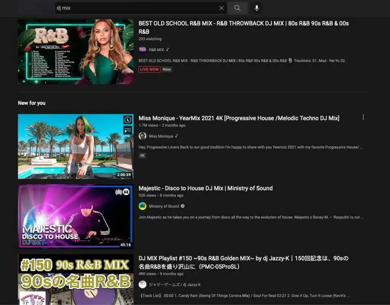
Task: Open Ministry of Sound channel name link
Action: (x=164, y=206)
